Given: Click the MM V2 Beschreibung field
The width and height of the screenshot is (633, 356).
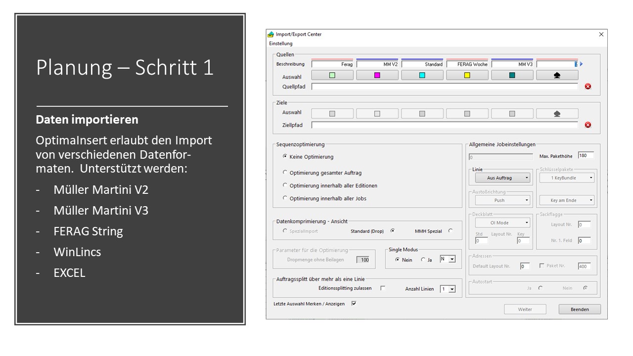Looking at the screenshot, I should pyautogui.click(x=377, y=64).
